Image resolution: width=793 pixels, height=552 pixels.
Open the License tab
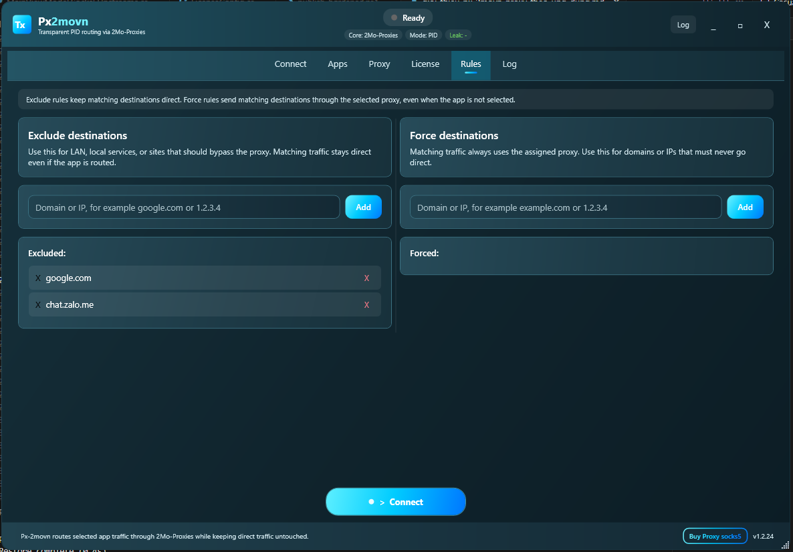pyautogui.click(x=425, y=64)
